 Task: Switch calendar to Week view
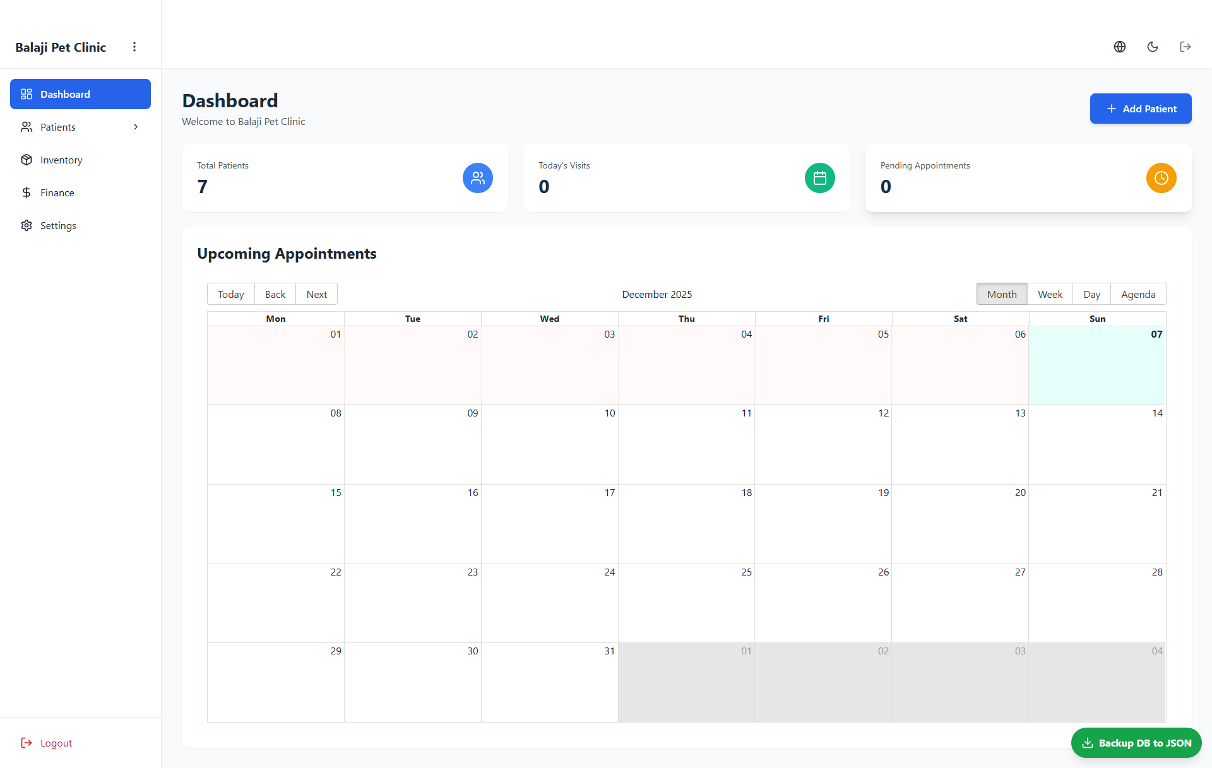coord(1050,294)
